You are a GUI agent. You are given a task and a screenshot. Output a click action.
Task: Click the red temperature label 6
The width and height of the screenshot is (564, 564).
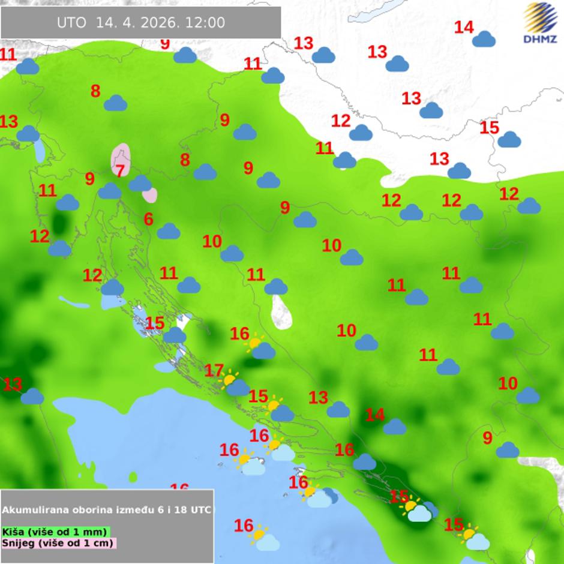click(148, 220)
